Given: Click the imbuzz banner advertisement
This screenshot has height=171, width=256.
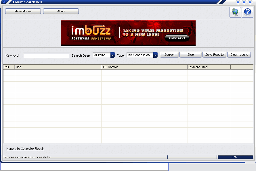Looking at the screenshot, I should coord(128,33).
